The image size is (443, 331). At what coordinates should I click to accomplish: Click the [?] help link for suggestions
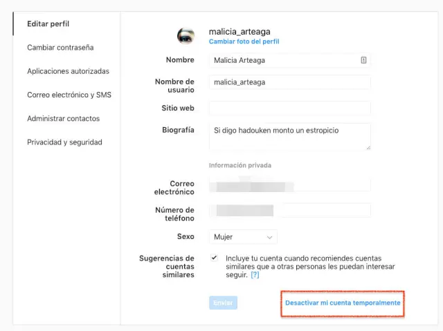(x=255, y=275)
